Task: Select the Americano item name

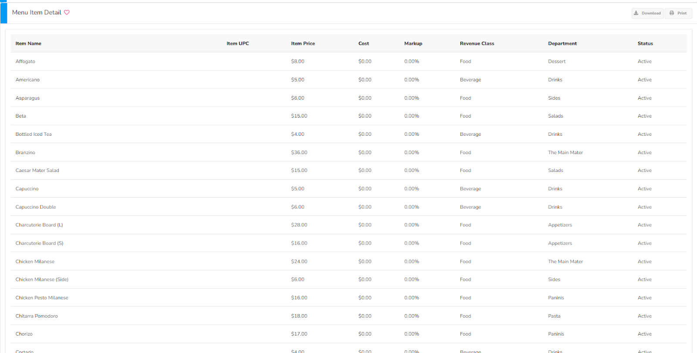Action: (27, 80)
